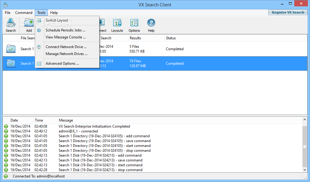Click the log scrollbar down arrow

(x=305, y=170)
